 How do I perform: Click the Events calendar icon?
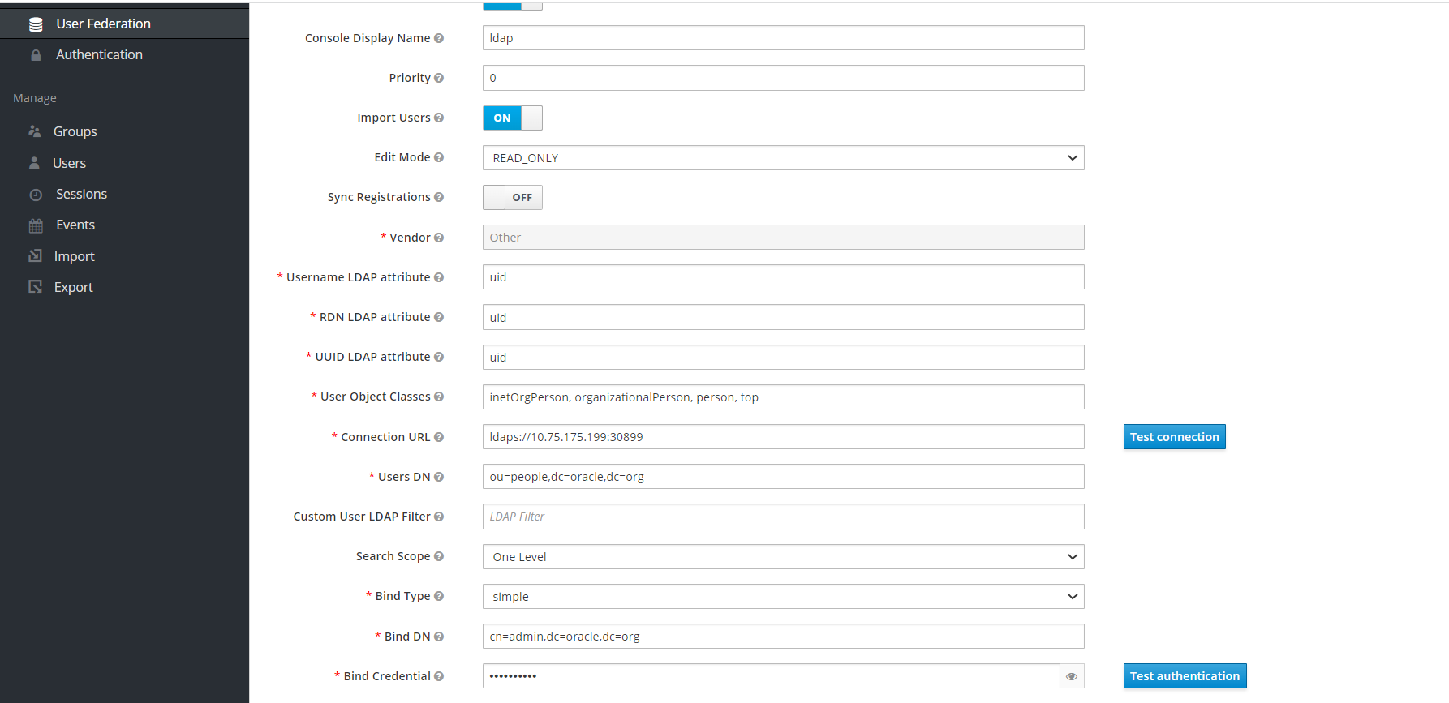(36, 225)
